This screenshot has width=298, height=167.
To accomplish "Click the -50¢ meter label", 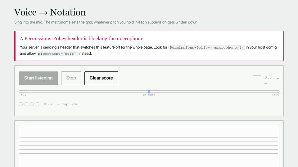I will pos(23,95).
